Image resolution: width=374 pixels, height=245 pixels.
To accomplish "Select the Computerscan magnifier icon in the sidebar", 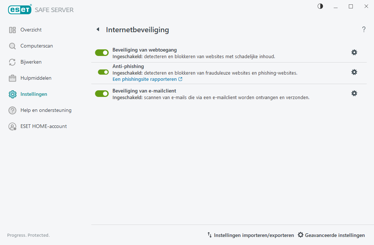I will coord(12,46).
